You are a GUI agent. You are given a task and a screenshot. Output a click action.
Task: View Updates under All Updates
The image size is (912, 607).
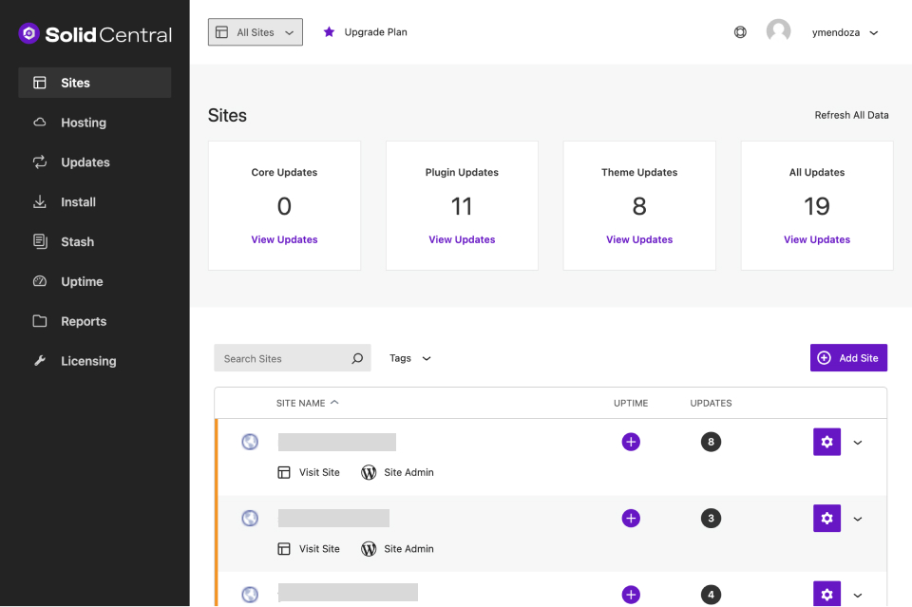click(x=817, y=239)
